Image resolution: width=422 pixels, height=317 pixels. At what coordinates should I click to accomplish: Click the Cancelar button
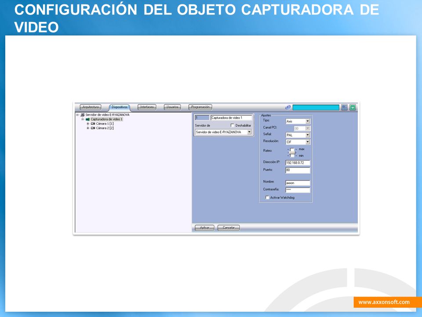click(229, 228)
